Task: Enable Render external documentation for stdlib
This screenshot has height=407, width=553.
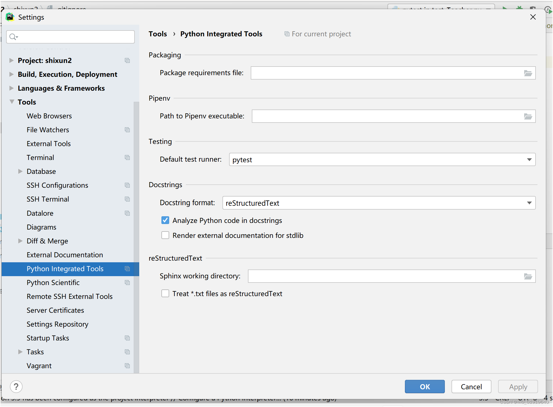Action: (165, 235)
